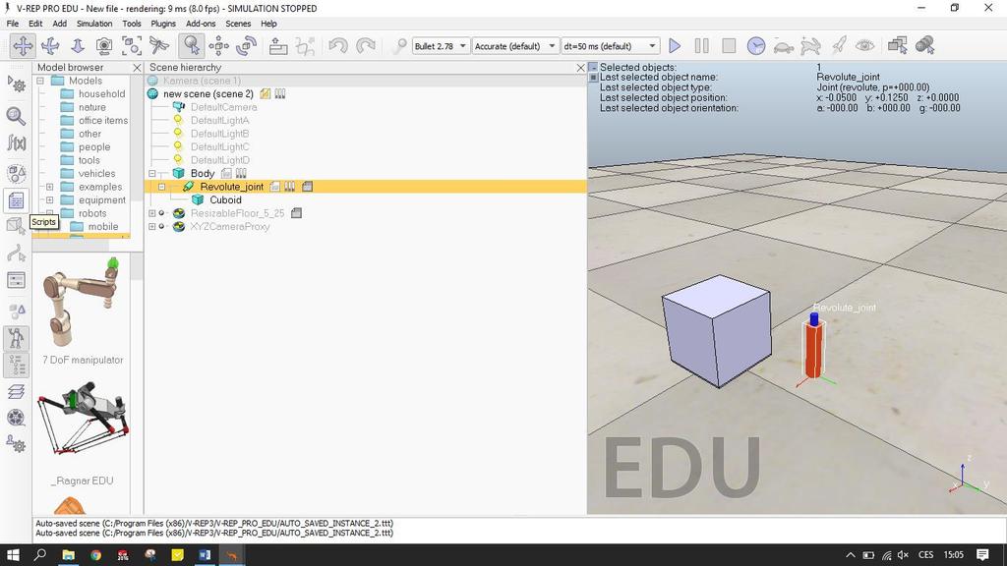This screenshot has height=566, width=1007.
Task: Open the video recorder sidebar icon
Action: pyautogui.click(x=16, y=418)
